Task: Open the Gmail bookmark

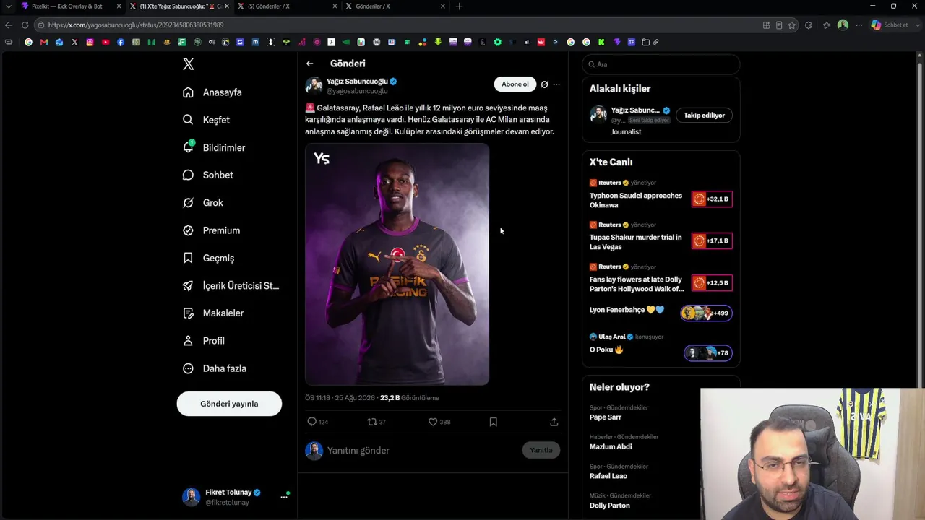Action: coord(44,43)
